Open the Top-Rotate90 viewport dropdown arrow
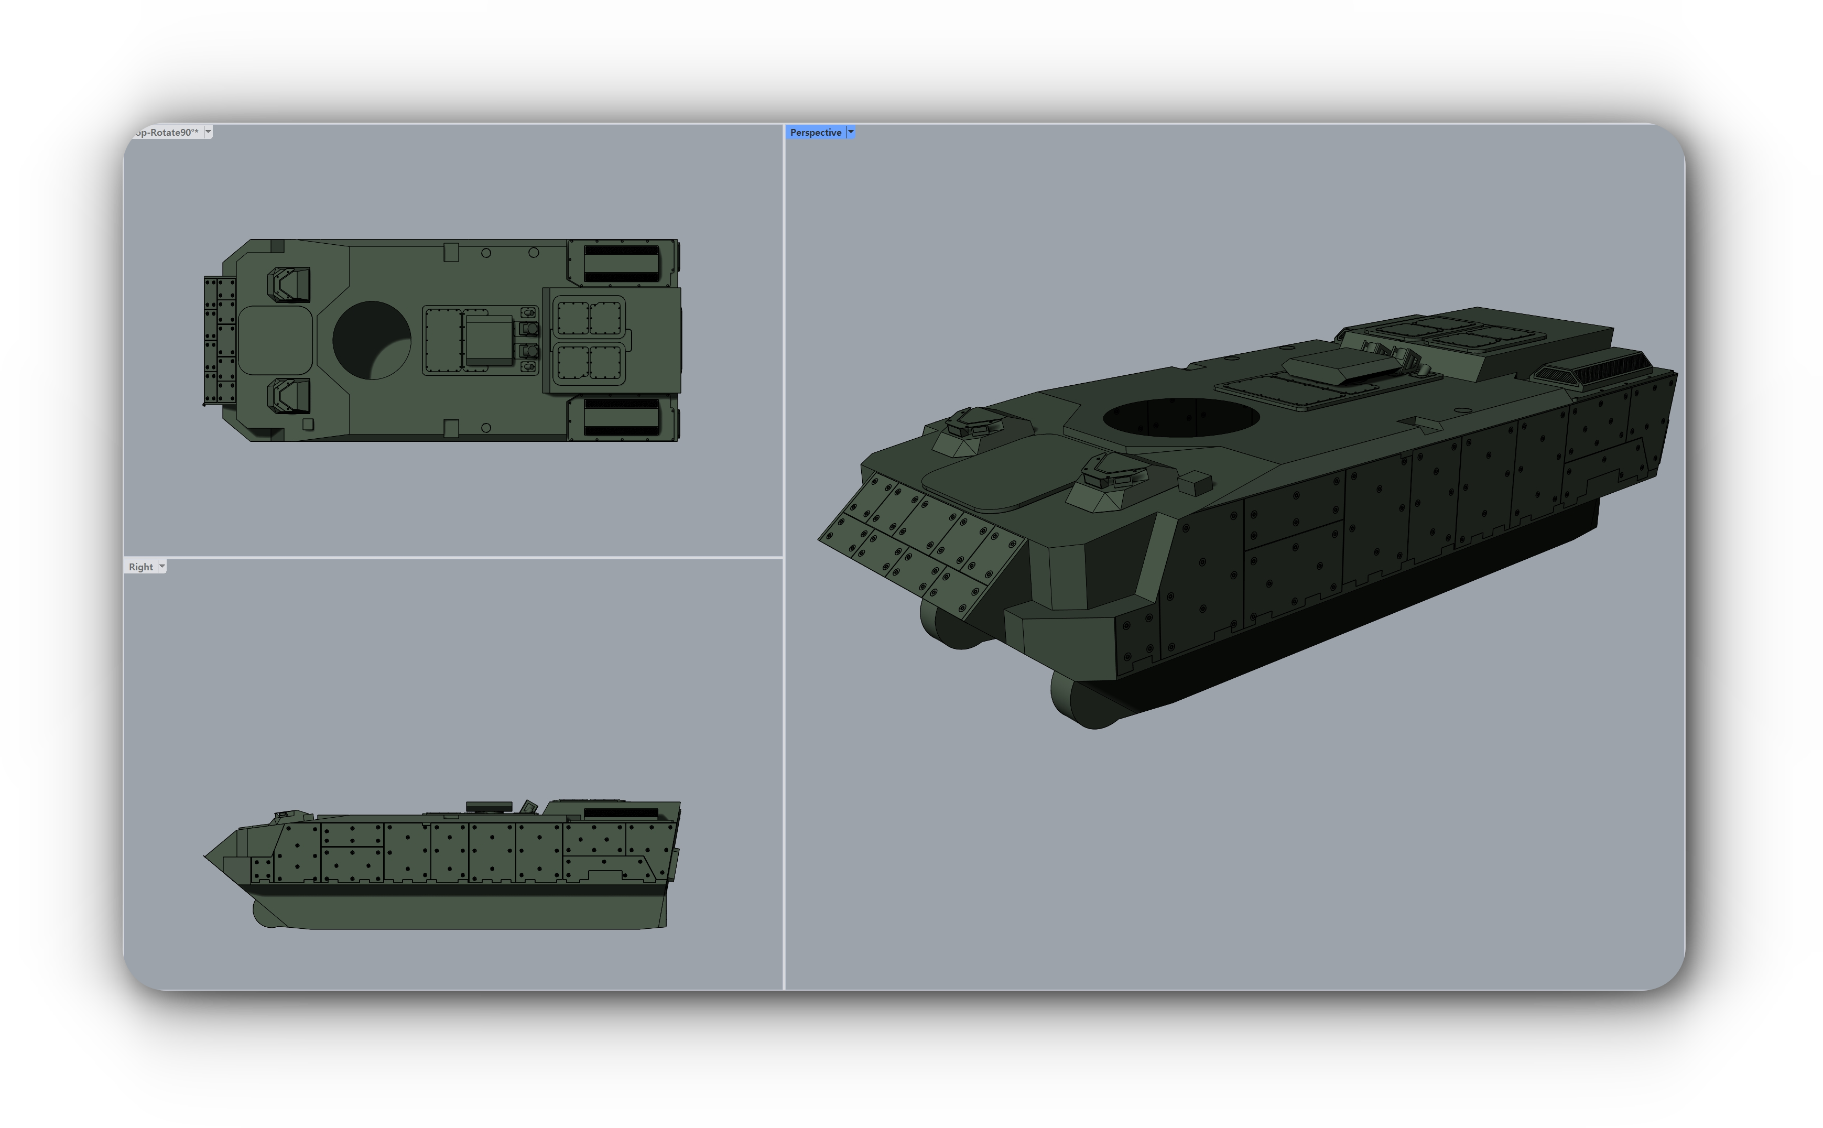This screenshot has height=1128, width=1823. [x=208, y=132]
